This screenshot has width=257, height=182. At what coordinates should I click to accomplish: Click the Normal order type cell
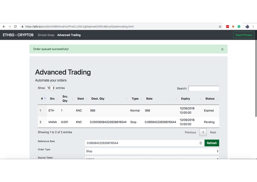click(135, 111)
